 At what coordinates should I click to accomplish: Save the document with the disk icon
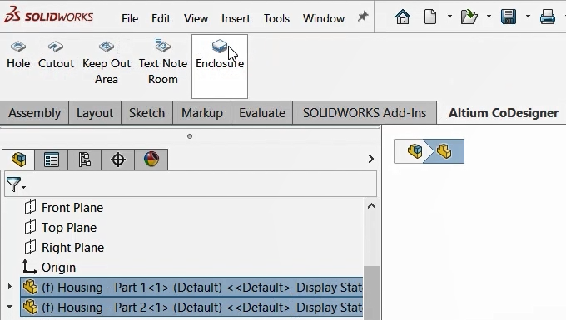[509, 17]
